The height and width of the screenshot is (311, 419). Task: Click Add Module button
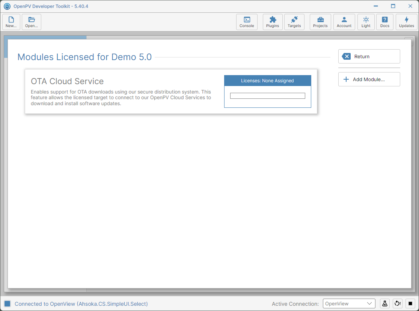point(369,79)
